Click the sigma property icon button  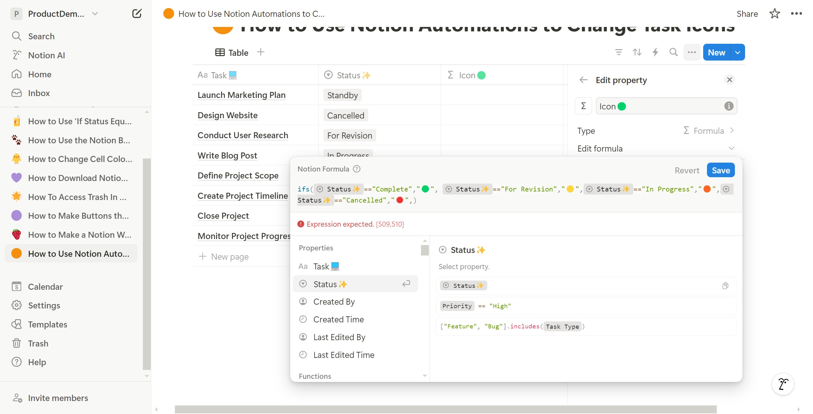(x=583, y=106)
